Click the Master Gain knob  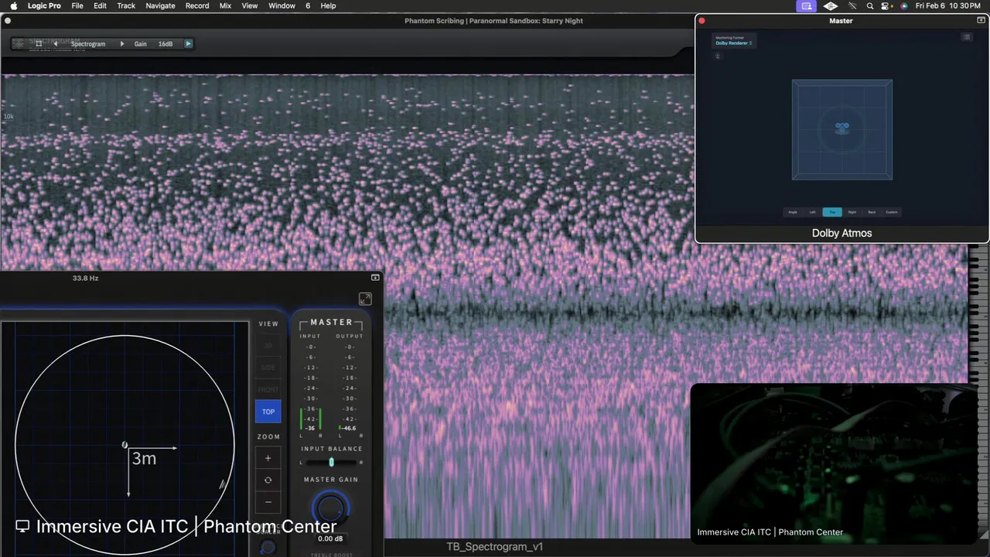coord(330,509)
